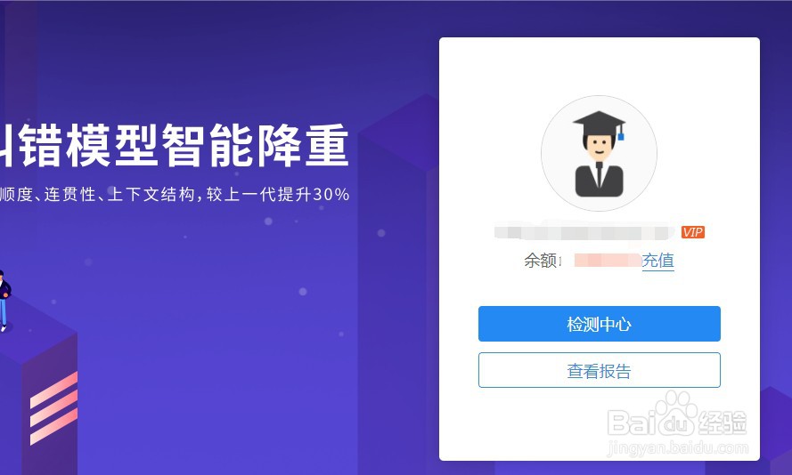Click the subtitle about 提升30%
792x475 pixels.
[175, 194]
